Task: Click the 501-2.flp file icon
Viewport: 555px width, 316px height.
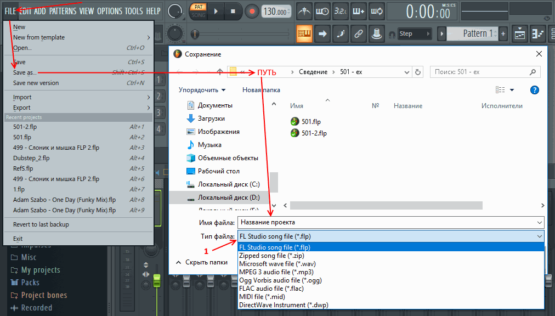Action: tap(295, 133)
